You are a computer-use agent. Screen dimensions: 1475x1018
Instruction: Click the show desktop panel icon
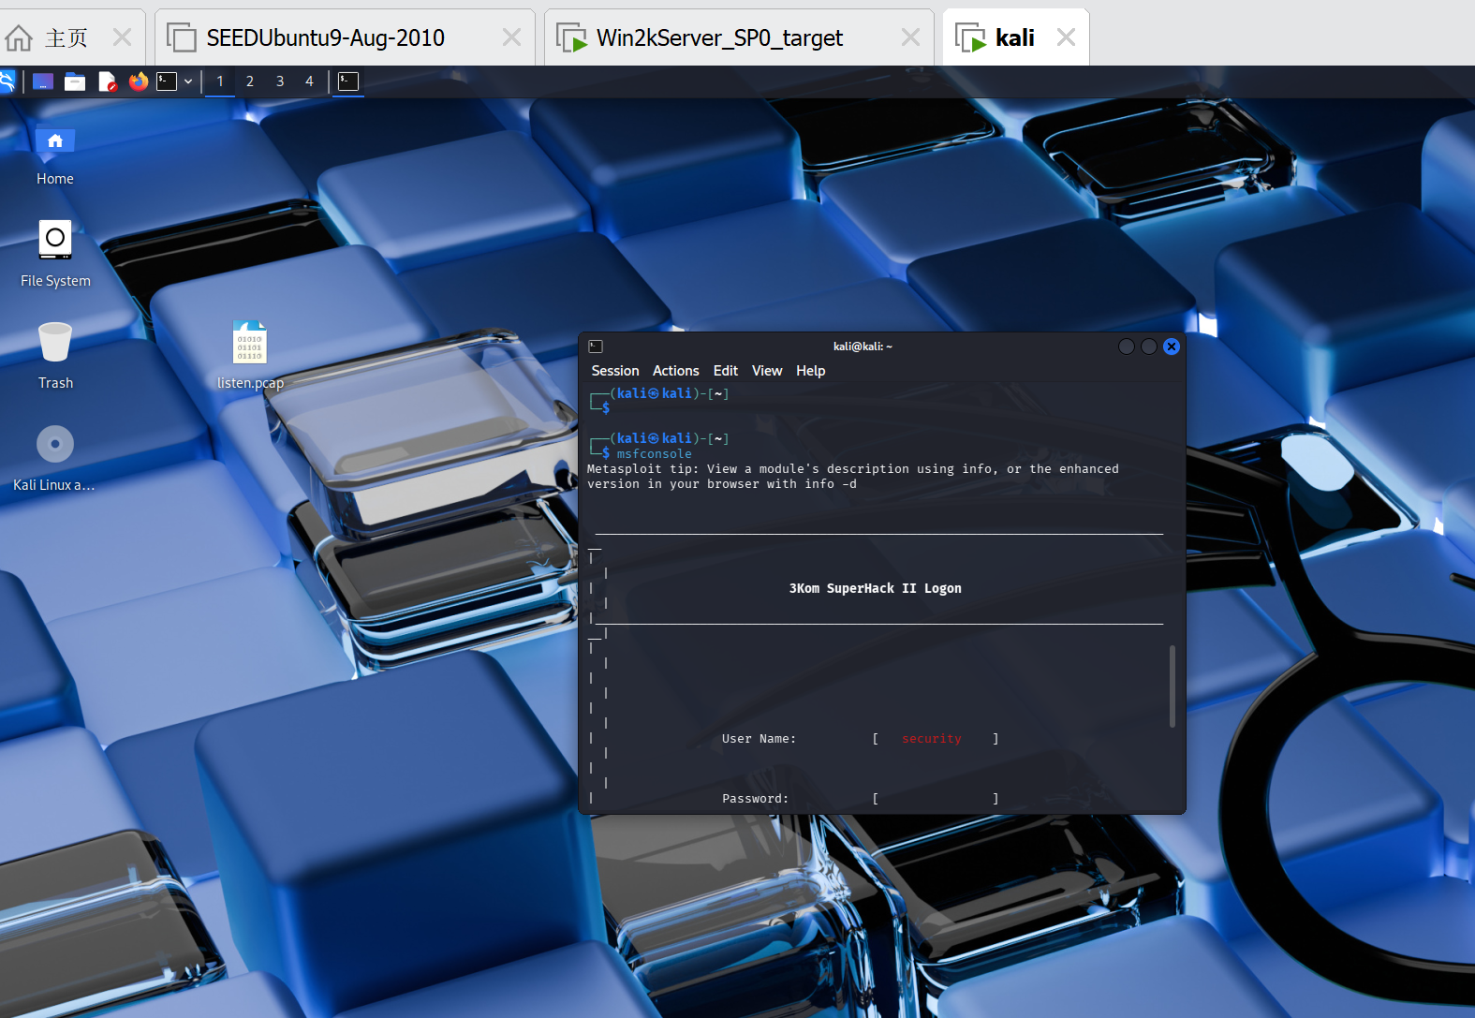[x=43, y=81]
